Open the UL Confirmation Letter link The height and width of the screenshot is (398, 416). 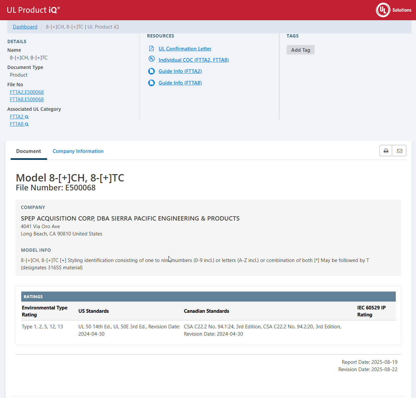185,49
